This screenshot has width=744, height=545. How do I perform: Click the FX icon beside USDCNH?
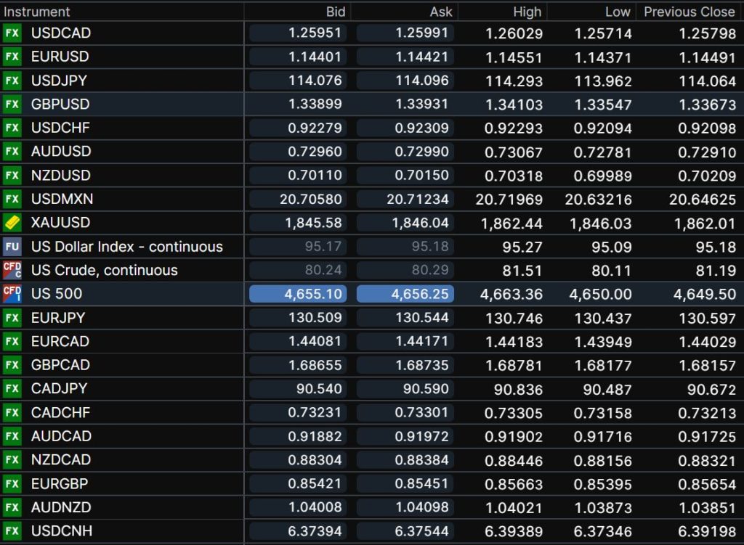coord(12,531)
